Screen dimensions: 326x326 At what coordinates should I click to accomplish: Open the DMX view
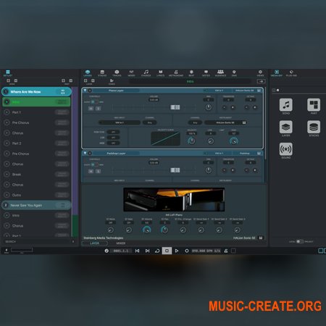pos(234,73)
